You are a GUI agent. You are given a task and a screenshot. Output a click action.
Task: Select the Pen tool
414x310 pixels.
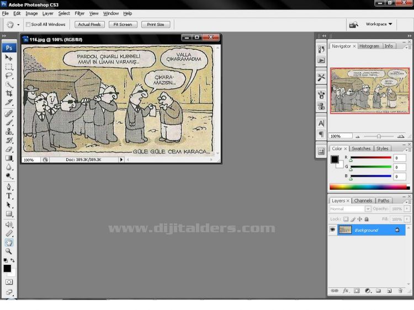9,187
